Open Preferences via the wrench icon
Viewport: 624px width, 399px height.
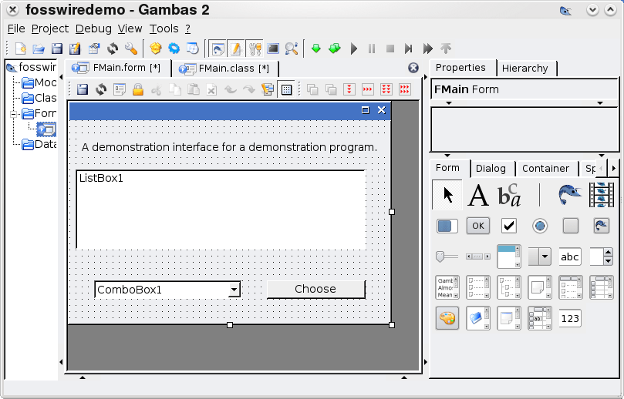(x=131, y=49)
